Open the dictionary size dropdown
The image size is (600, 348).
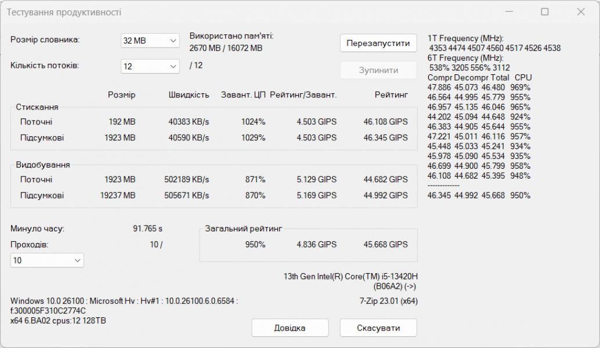(150, 41)
